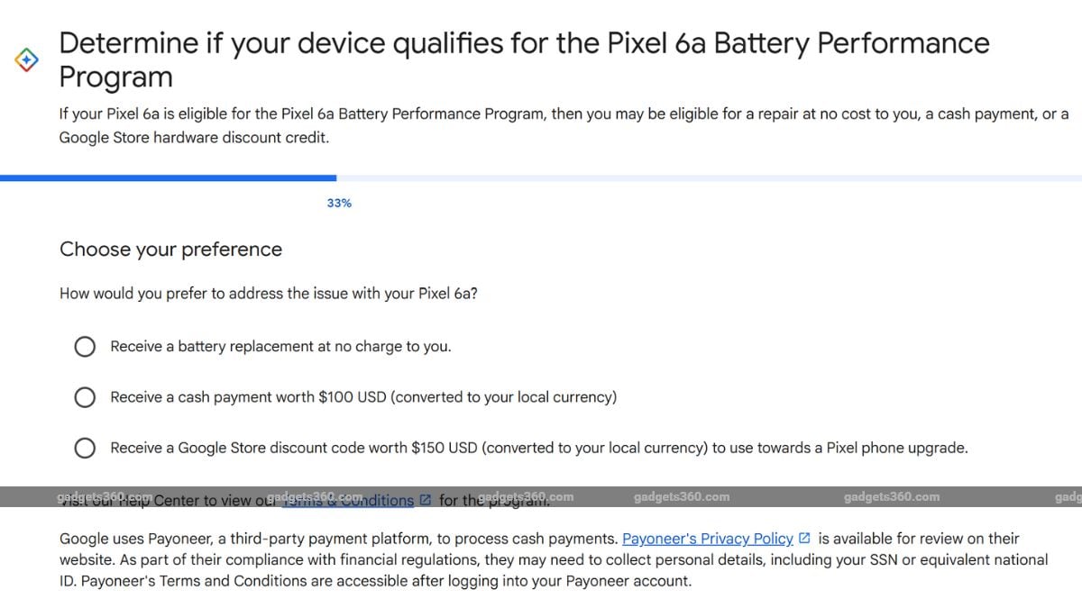Screen dimensions: 1082x608
Task: Click the 'Choose your preference' heading
Action: point(170,250)
